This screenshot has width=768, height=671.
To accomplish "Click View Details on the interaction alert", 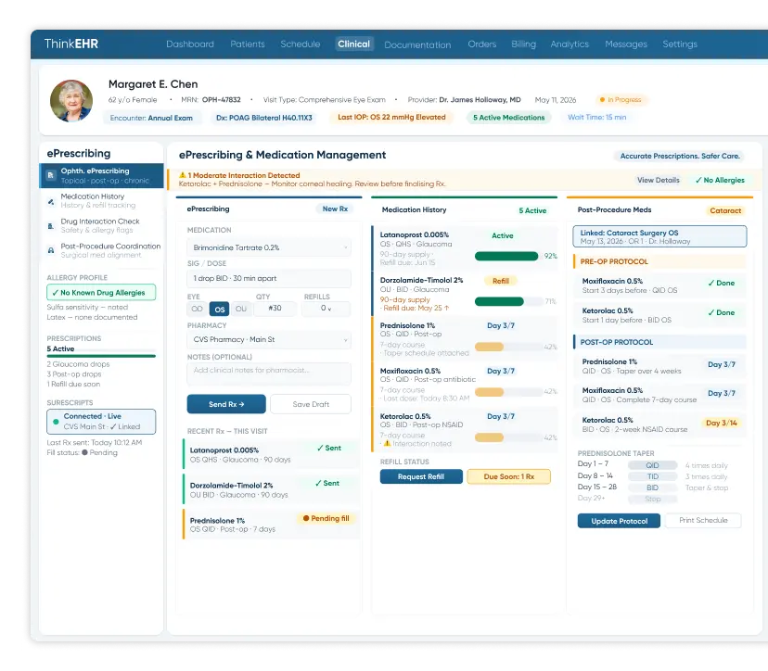I will 659,180.
